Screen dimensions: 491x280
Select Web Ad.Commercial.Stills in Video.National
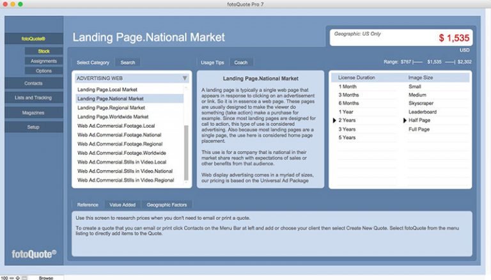tap(129, 171)
